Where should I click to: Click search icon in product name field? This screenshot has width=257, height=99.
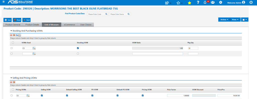[x=128, y=14]
